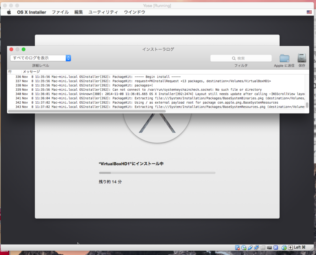The width and height of the screenshot is (316, 255).
Task: Click the 'Left ⌘' host key indicator
Action: pyautogui.click(x=300, y=247)
